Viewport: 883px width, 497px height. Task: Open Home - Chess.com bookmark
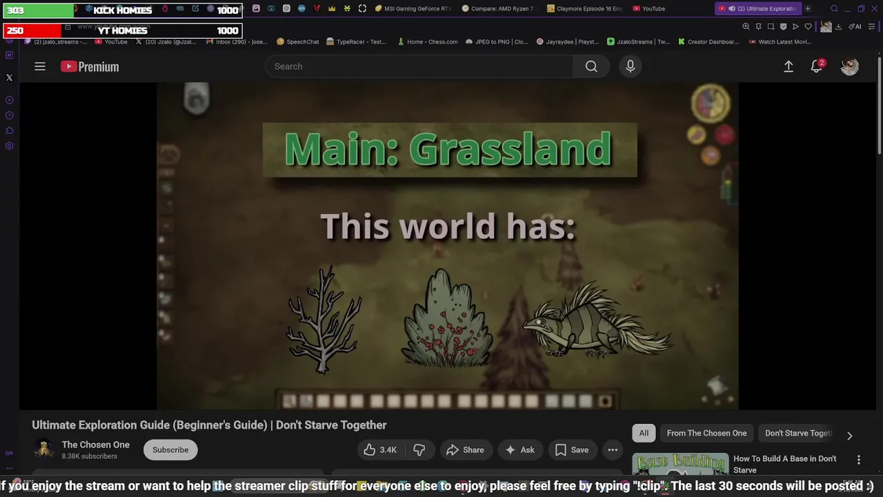tap(428, 42)
